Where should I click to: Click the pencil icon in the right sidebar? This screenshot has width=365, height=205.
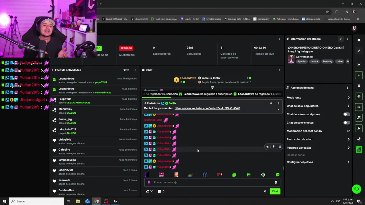[359, 51]
